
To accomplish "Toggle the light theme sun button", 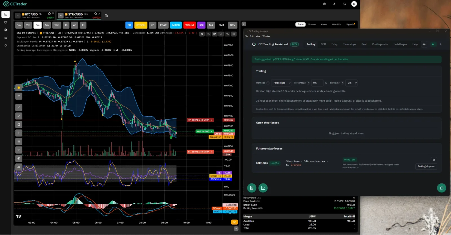I will (334, 4).
